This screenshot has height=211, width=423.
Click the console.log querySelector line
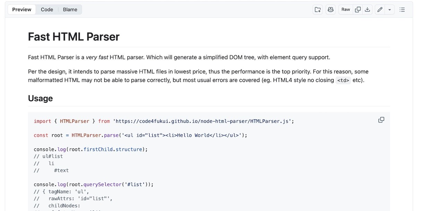point(94,184)
